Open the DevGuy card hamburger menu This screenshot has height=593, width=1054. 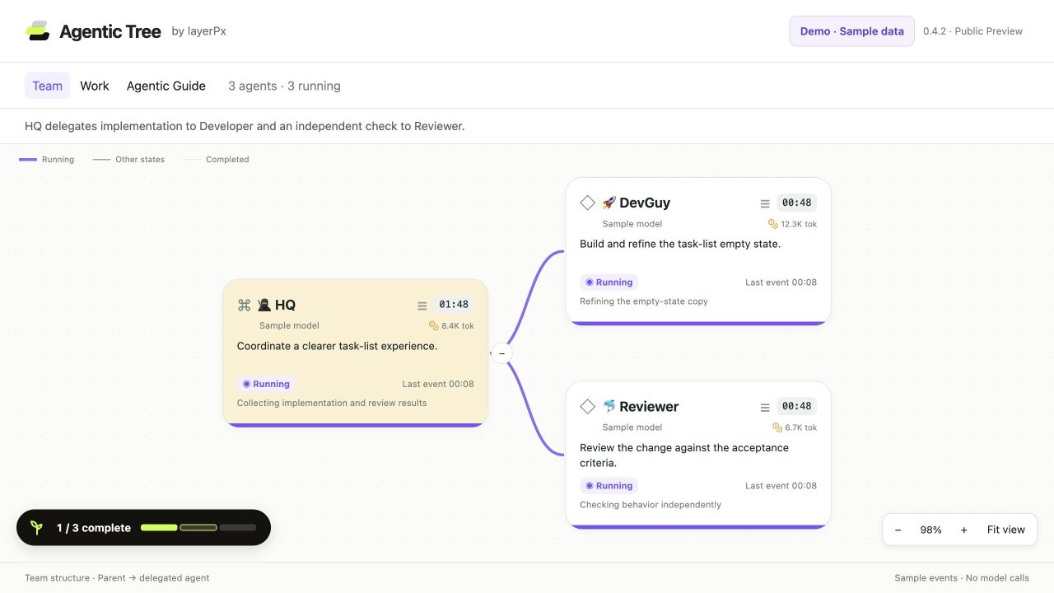point(765,203)
